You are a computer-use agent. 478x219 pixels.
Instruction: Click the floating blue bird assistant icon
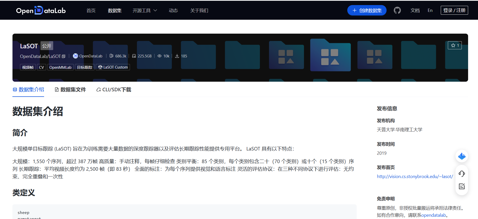[x=462, y=156]
